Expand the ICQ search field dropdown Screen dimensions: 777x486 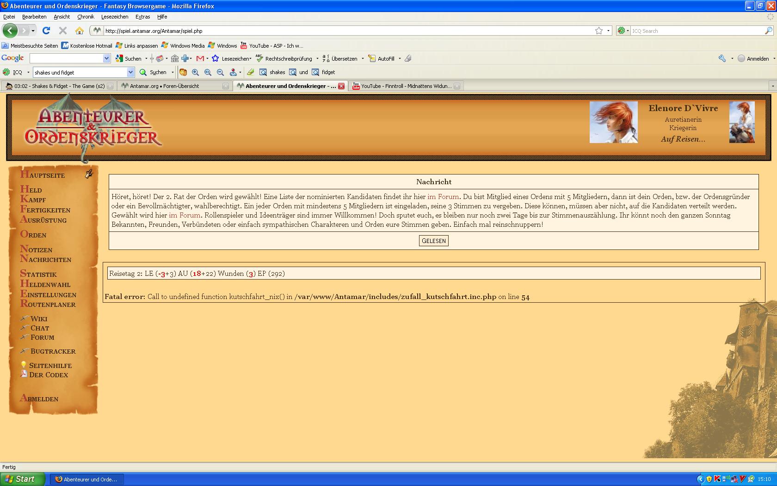130,72
